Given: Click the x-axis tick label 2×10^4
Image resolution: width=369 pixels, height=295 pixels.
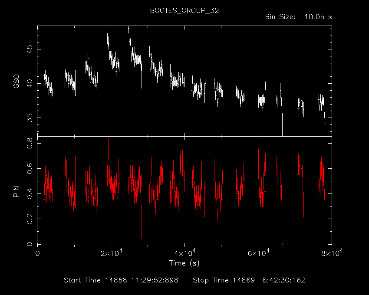Looking at the screenshot, I should coord(112,253).
